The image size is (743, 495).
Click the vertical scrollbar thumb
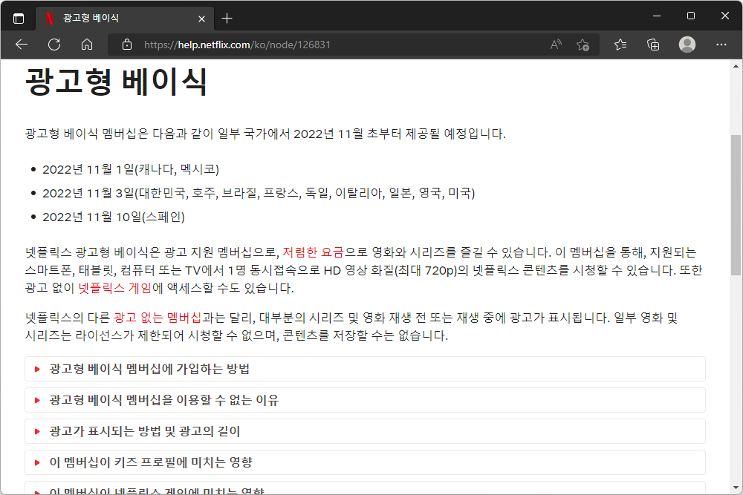coord(736,204)
